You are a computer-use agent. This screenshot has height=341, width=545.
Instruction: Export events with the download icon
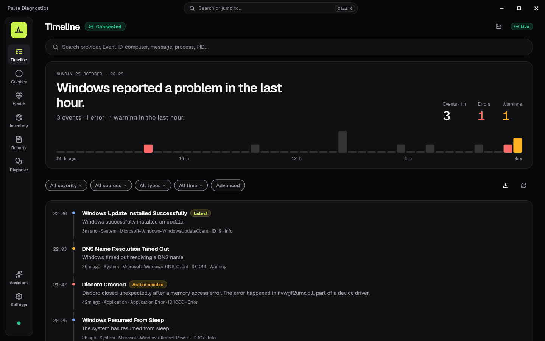(506, 185)
